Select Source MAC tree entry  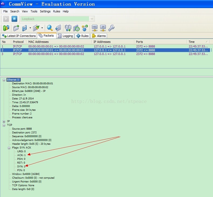click(30, 87)
